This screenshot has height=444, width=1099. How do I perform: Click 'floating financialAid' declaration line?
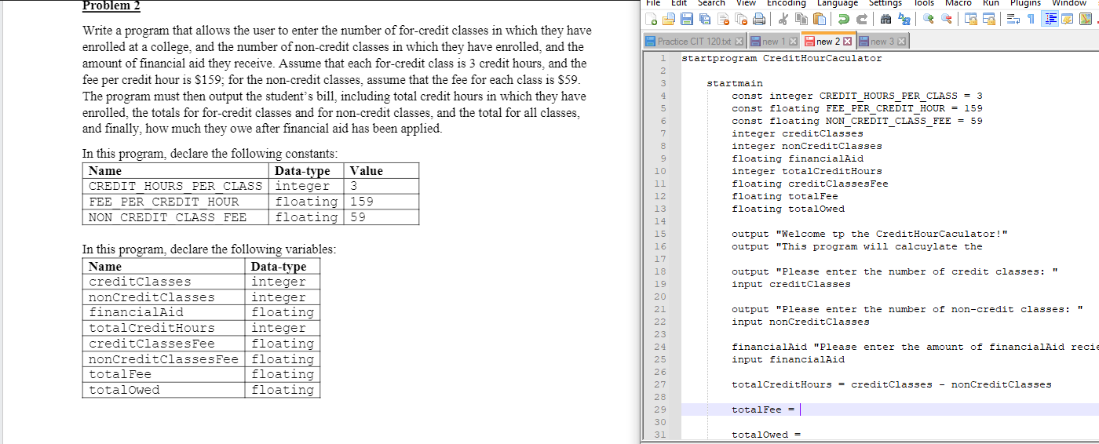point(798,158)
